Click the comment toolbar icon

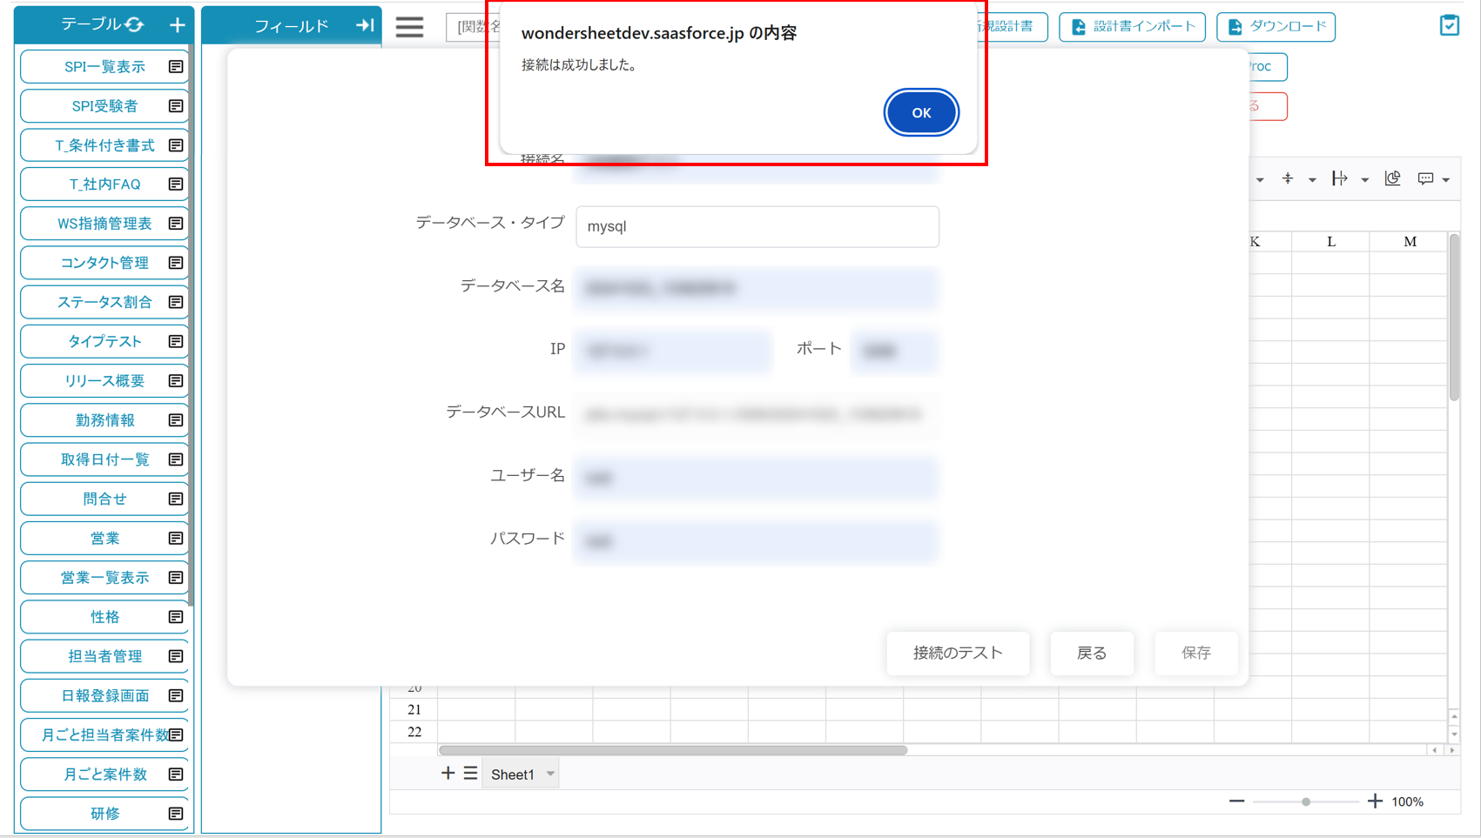click(1425, 179)
